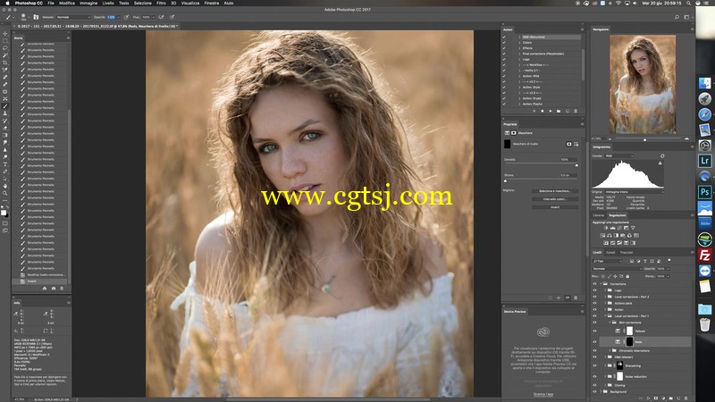Click the Play action button in Azioni panel
Image resolution: width=715 pixels, height=402 pixels.
[551, 111]
